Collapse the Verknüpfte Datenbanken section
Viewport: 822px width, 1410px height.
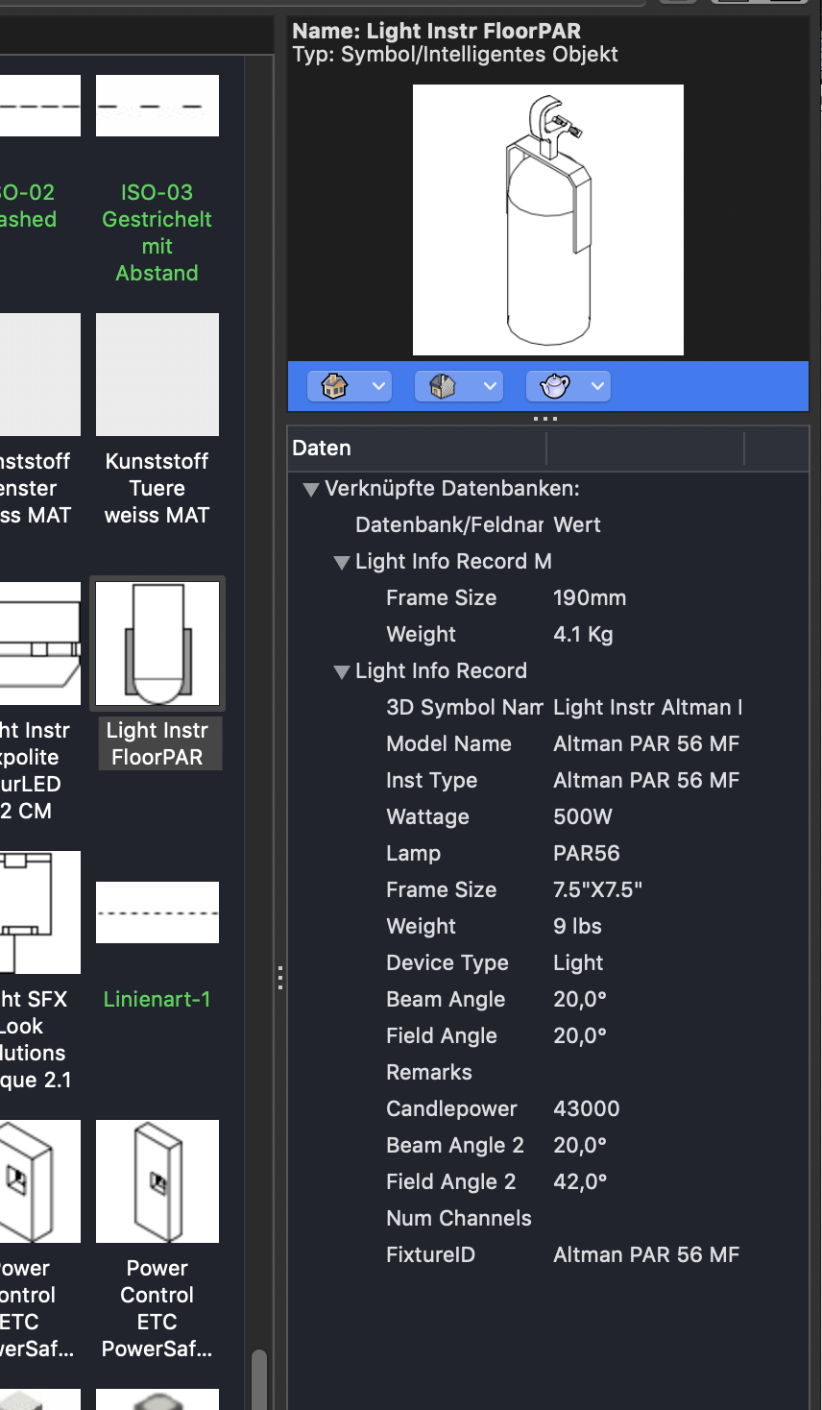[x=310, y=490]
